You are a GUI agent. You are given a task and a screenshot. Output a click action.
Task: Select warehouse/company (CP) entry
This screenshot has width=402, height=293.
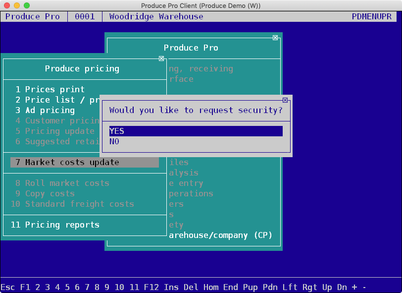(220, 235)
